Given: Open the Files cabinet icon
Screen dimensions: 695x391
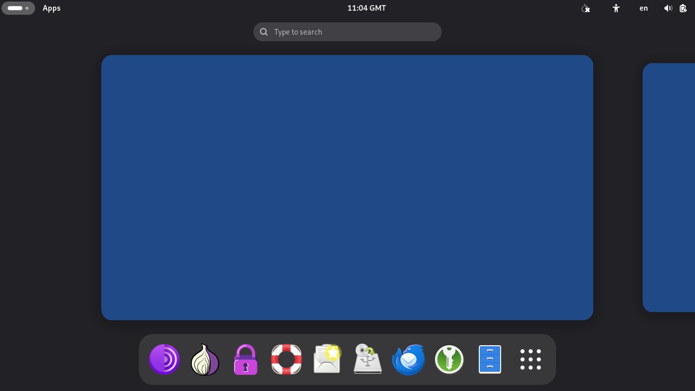Looking at the screenshot, I should (490, 359).
